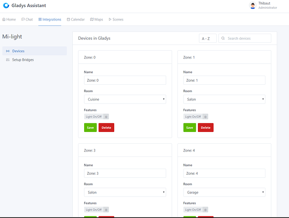Open Thibaut's user avatar
This screenshot has width=289, height=218.
coord(253,5)
